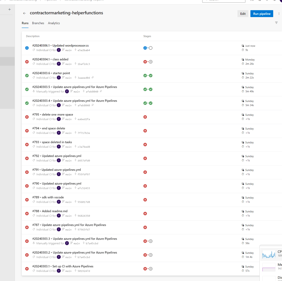Viewport: 282px width, 281px height.
Task: Click commit hash 97965fd7
Action: 84,229
